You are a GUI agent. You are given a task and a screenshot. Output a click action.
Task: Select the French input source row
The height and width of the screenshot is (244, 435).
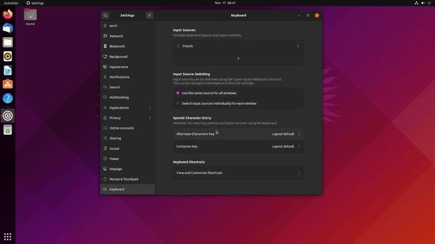pyautogui.click(x=239, y=46)
